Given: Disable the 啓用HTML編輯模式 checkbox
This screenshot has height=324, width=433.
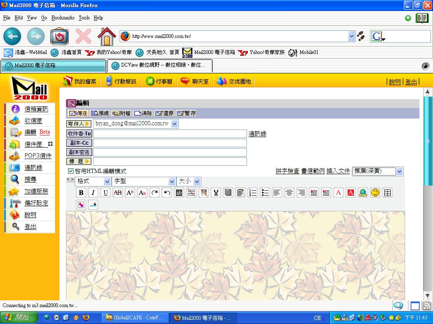Looking at the screenshot, I should click(71, 171).
